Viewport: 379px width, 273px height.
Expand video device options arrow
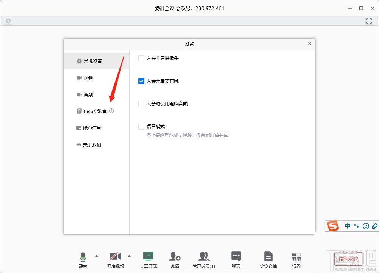[x=129, y=257]
